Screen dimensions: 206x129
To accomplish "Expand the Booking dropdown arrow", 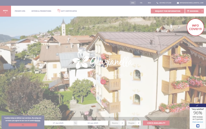I will coord(202,11).
